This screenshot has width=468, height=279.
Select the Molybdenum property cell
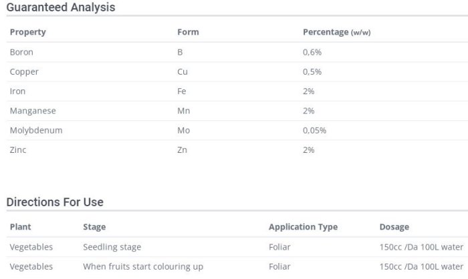point(36,130)
